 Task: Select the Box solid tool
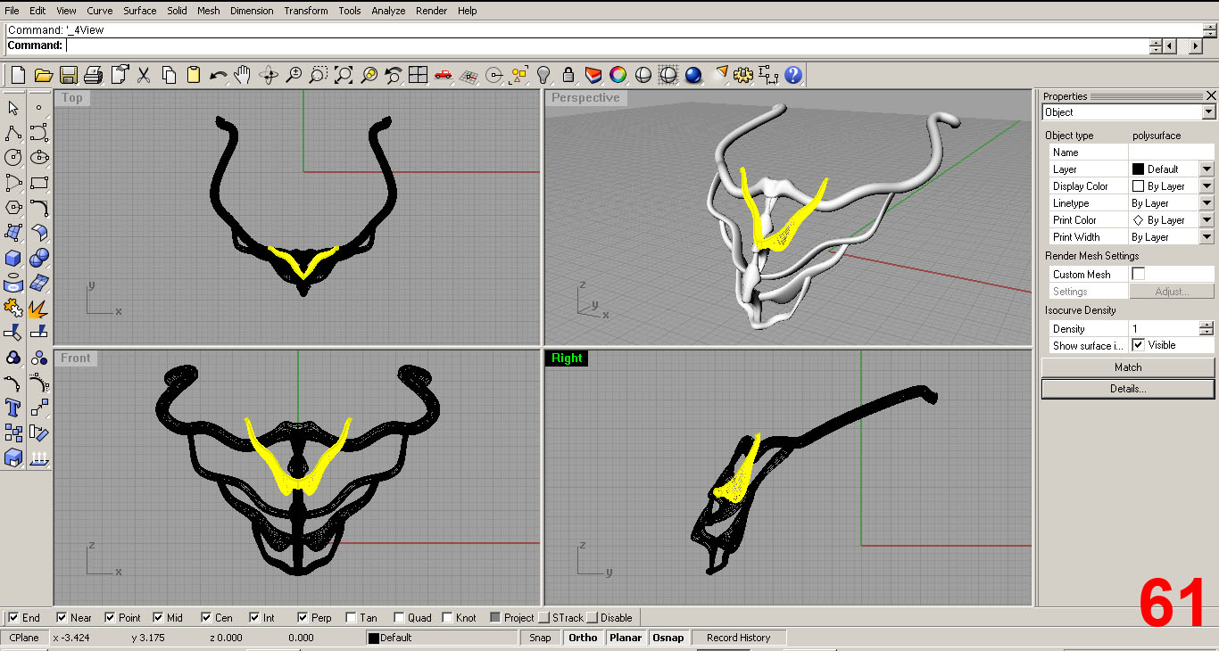[13, 258]
